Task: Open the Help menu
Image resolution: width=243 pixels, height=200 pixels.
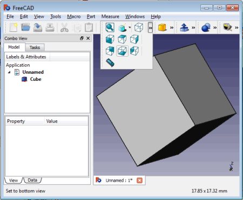Action: [156, 17]
